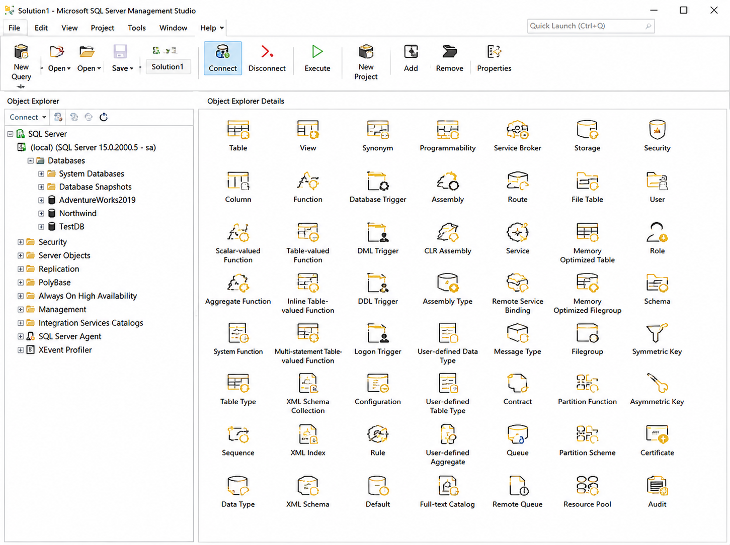
Task: Expand the AdventureWorks2019 database
Action: pos(41,200)
